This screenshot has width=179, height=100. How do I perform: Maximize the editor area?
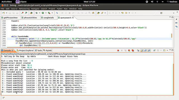(172, 17)
